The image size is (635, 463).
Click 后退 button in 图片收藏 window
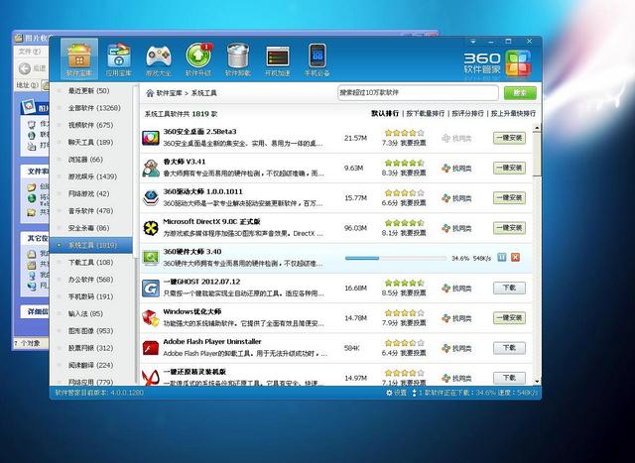(x=32, y=68)
